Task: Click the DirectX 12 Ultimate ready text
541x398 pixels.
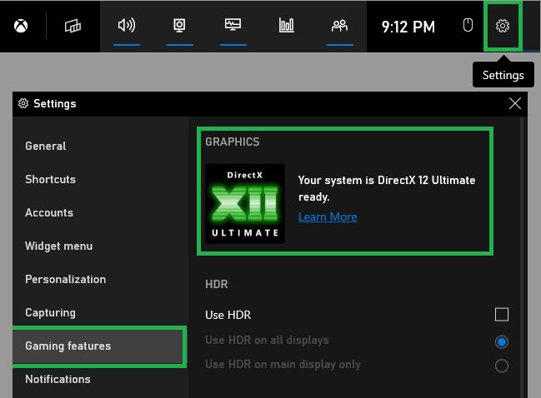Action: click(387, 188)
